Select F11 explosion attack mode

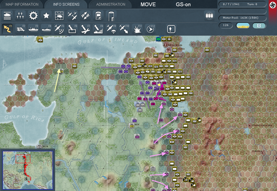(x=137, y=29)
